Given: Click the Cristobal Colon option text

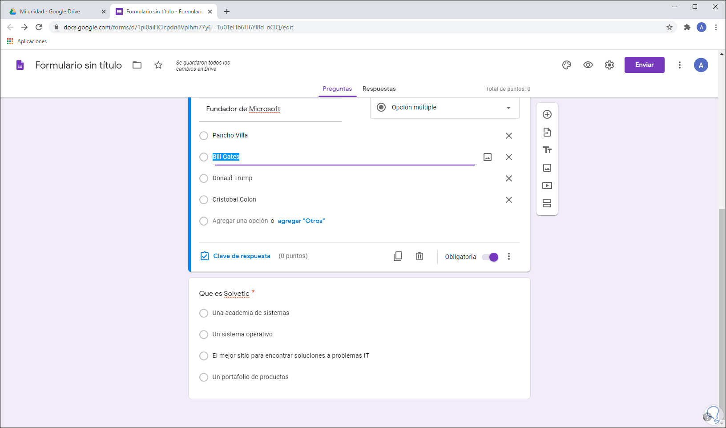Looking at the screenshot, I should coord(234,200).
